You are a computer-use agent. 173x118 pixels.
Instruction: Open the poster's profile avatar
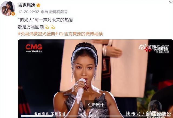pyautogui.click(x=8, y=8)
